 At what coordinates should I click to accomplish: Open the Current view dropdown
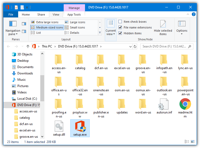click(x=111, y=30)
